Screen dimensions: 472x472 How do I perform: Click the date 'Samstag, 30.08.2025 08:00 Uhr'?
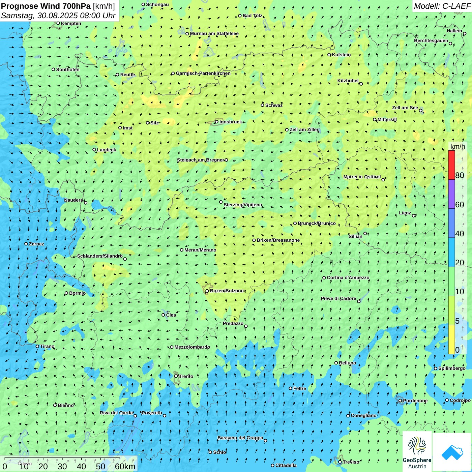click(x=58, y=16)
